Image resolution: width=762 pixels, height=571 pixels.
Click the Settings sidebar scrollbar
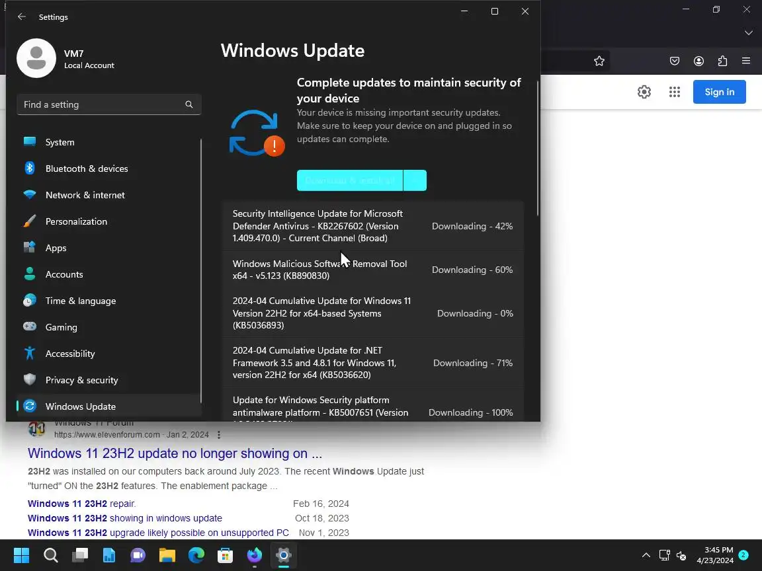(x=200, y=270)
